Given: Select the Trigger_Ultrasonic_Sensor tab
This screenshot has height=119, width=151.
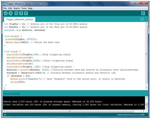Looking at the screenshot, I should coord(19,19).
